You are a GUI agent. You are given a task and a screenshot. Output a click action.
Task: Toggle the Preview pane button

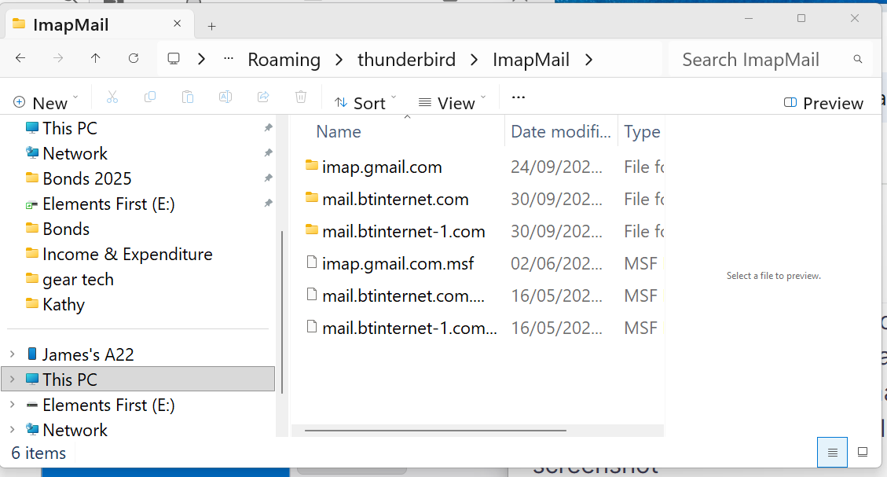(823, 103)
